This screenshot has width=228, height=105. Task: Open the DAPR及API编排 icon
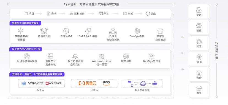tap(88, 31)
